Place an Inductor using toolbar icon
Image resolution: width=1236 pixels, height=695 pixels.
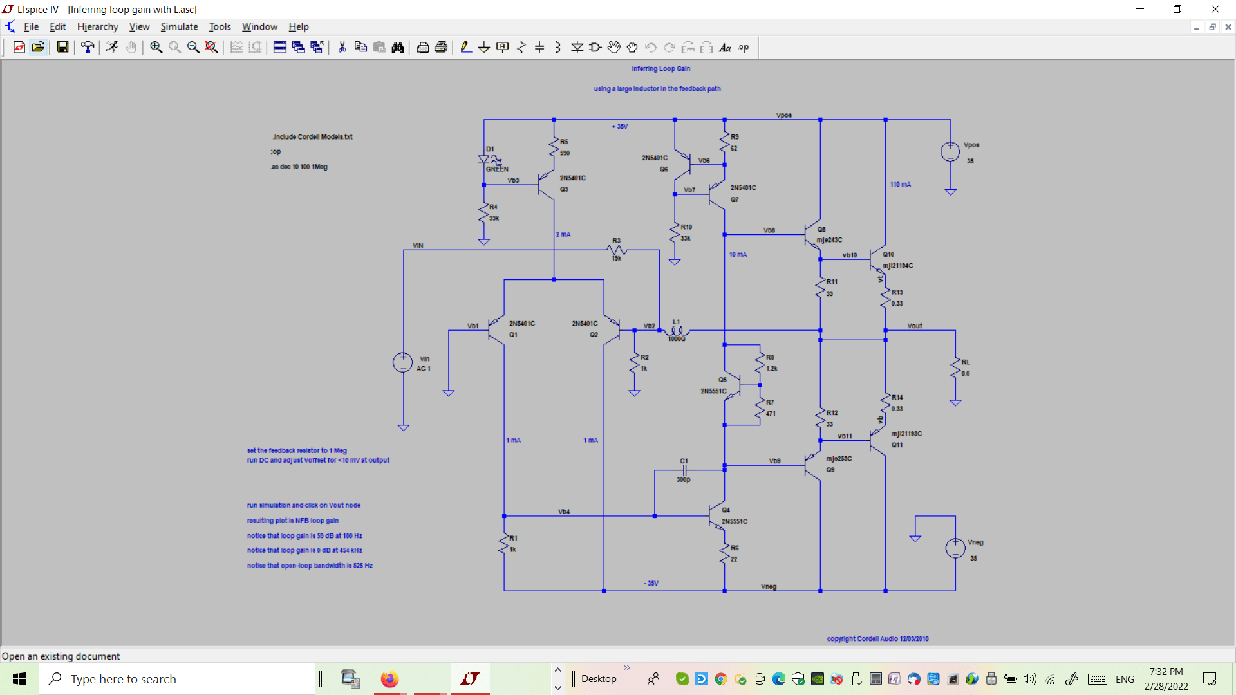[558, 48]
